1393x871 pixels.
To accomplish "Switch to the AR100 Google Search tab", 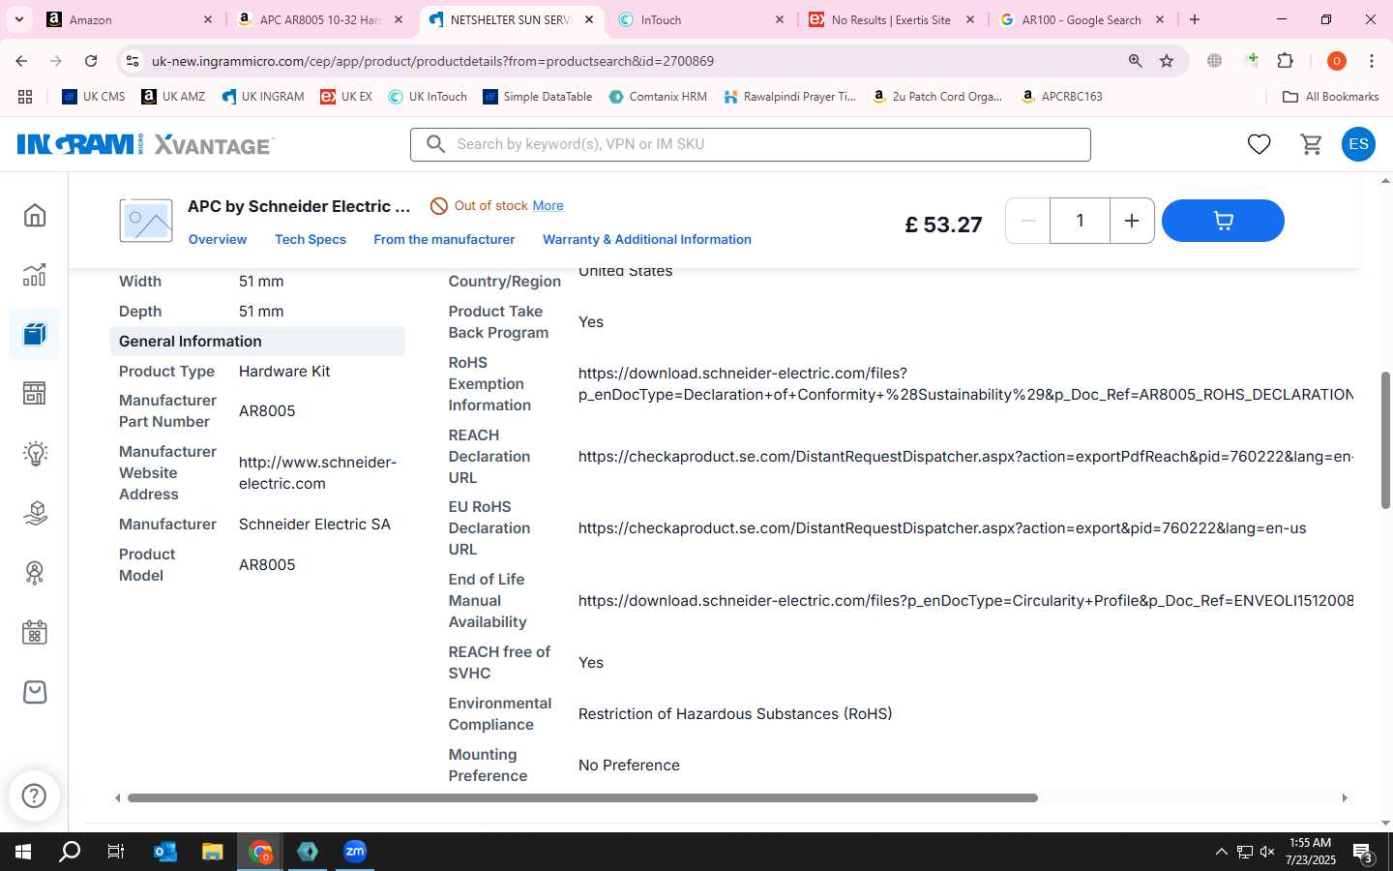I will 1082,19.
